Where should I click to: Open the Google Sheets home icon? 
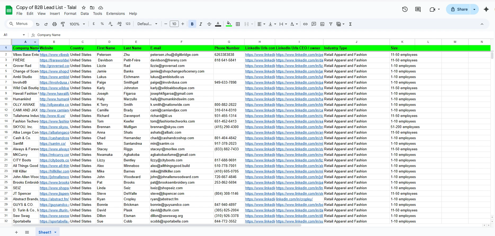9,10
